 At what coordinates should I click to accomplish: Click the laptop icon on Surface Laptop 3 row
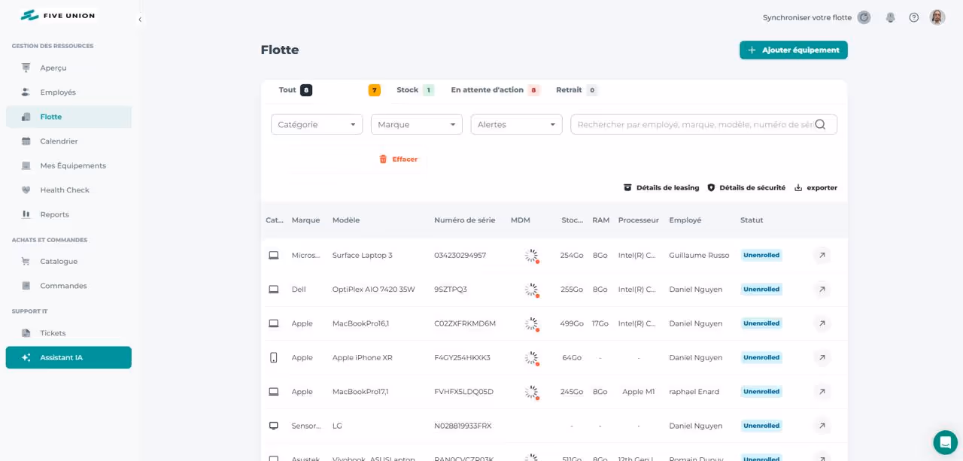(x=274, y=256)
